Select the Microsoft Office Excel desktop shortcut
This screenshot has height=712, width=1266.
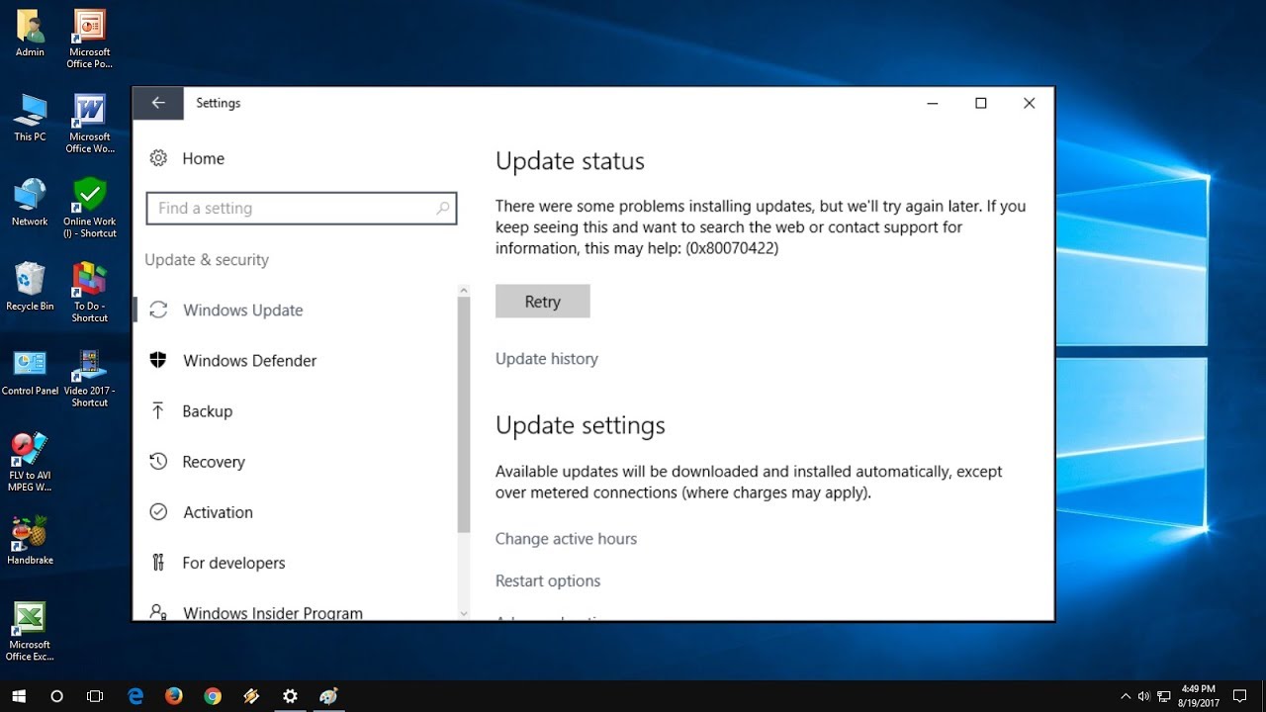[x=30, y=632]
